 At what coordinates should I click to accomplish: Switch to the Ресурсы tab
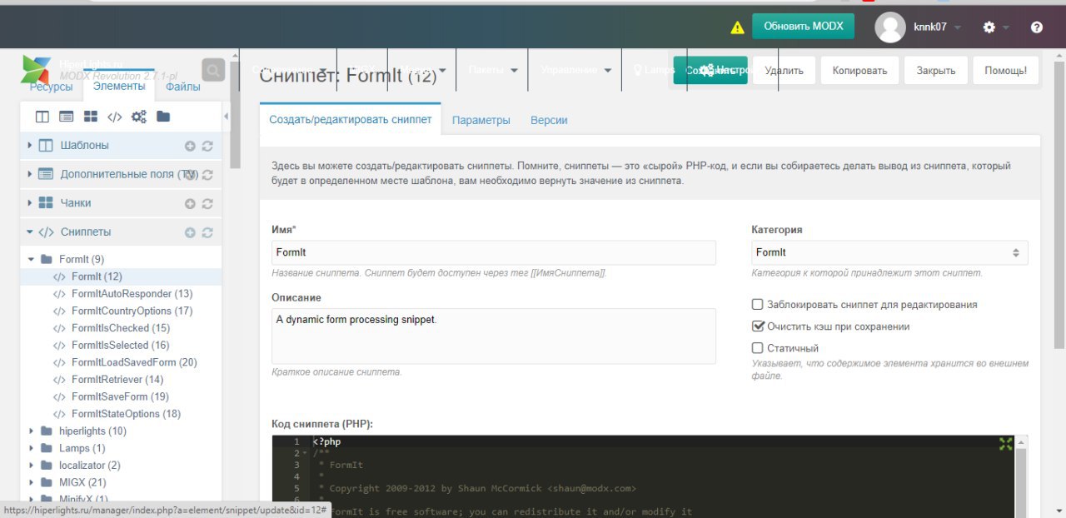(50, 87)
